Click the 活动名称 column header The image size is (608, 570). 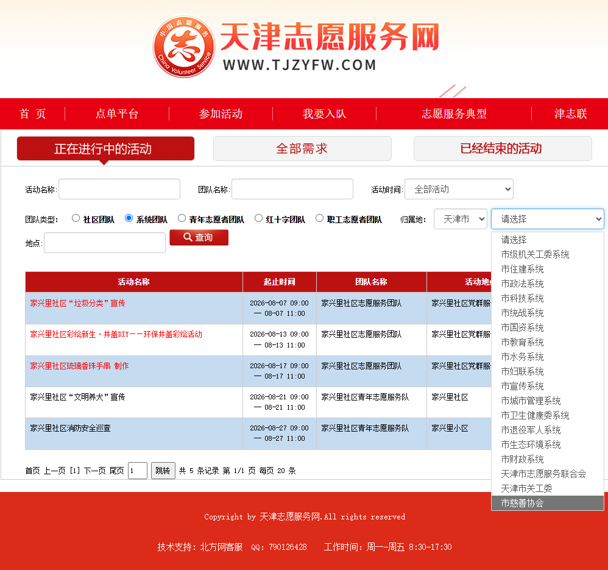134,282
